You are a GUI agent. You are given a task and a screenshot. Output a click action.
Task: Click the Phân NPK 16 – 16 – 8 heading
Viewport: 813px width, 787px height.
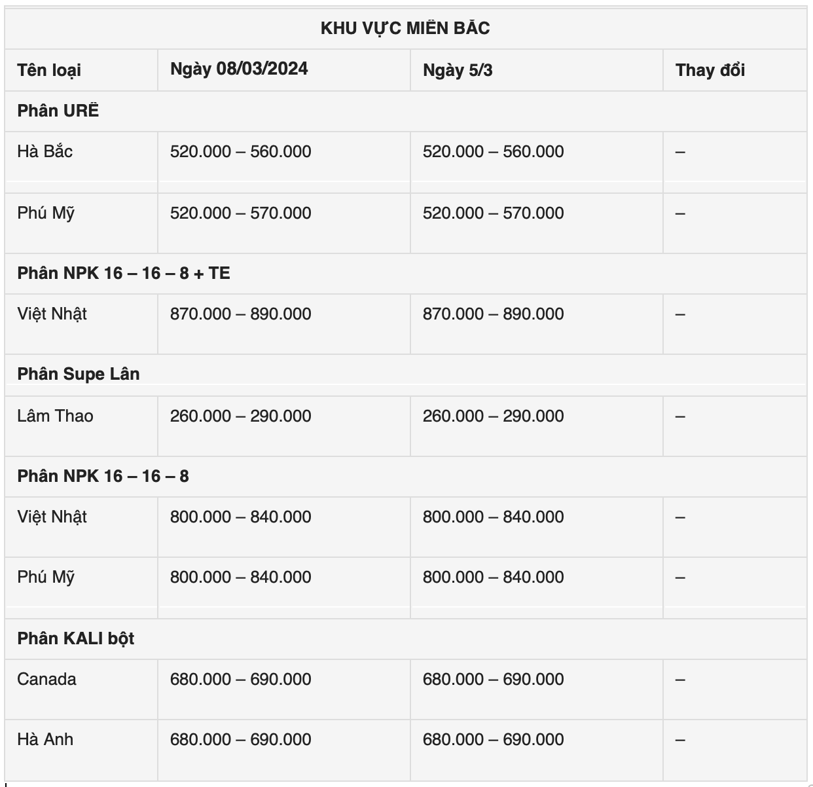103,476
